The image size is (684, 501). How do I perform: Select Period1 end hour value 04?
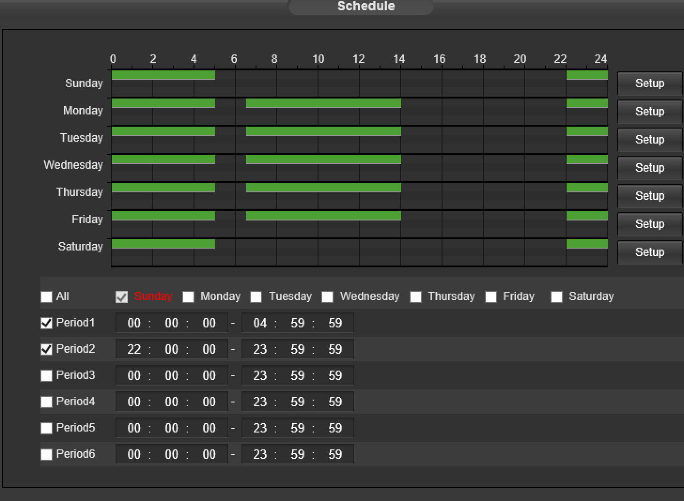pyautogui.click(x=260, y=323)
